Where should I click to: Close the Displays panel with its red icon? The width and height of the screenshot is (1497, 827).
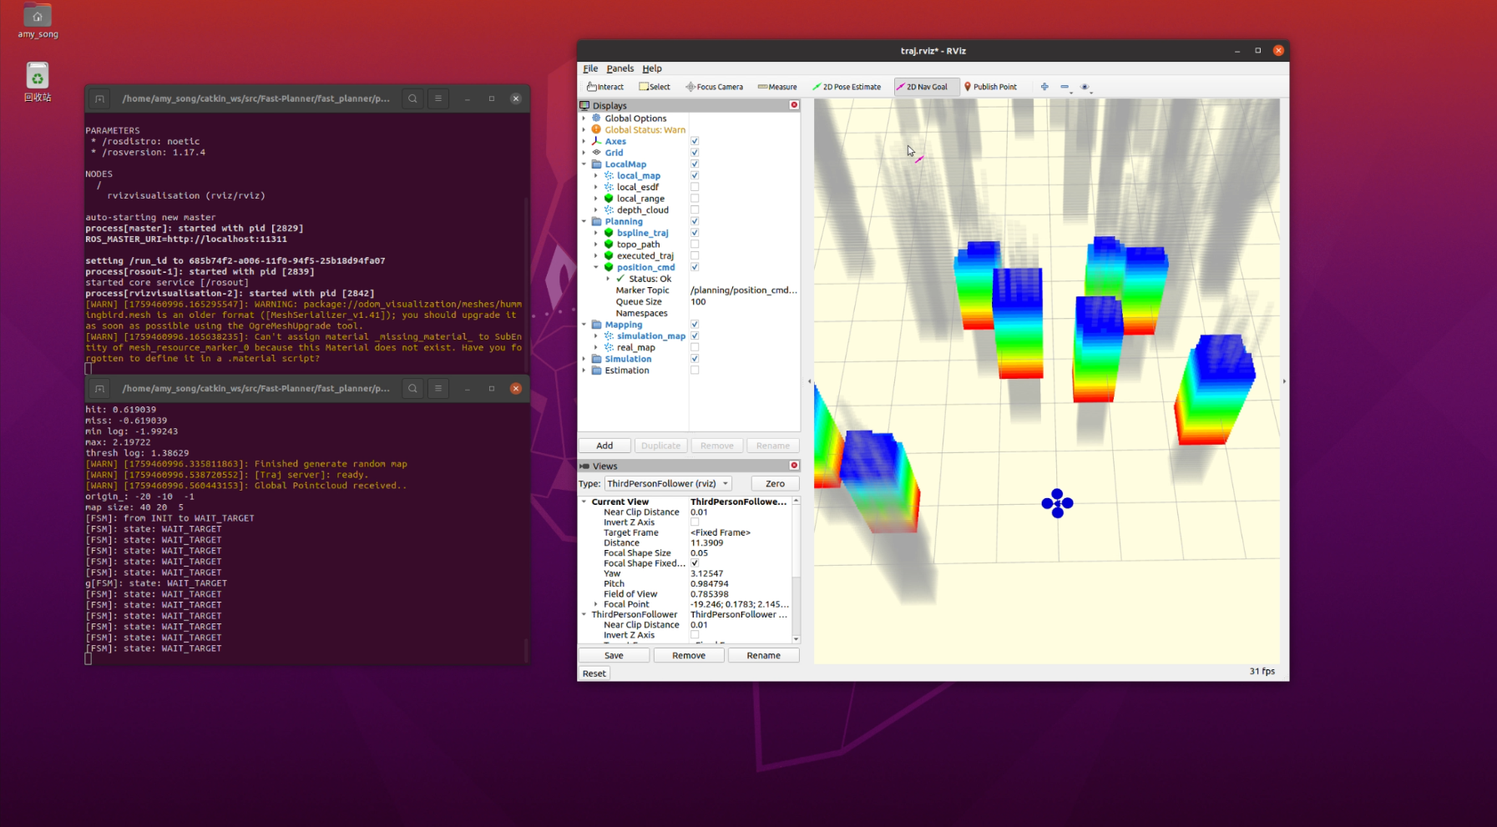[x=794, y=105]
